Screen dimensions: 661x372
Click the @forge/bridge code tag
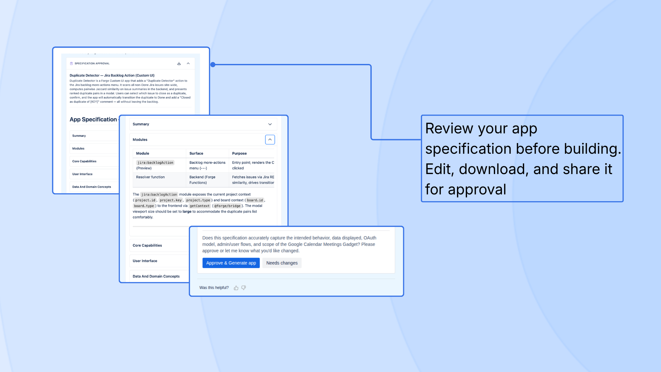click(227, 206)
